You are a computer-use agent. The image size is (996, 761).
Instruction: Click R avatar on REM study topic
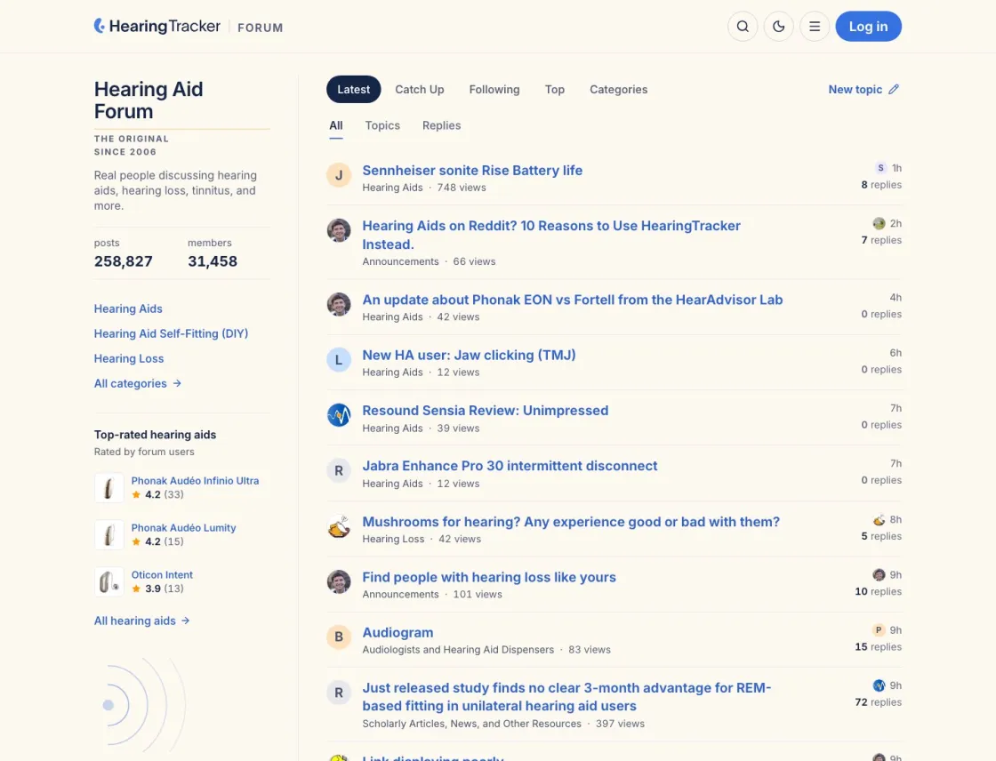(339, 693)
